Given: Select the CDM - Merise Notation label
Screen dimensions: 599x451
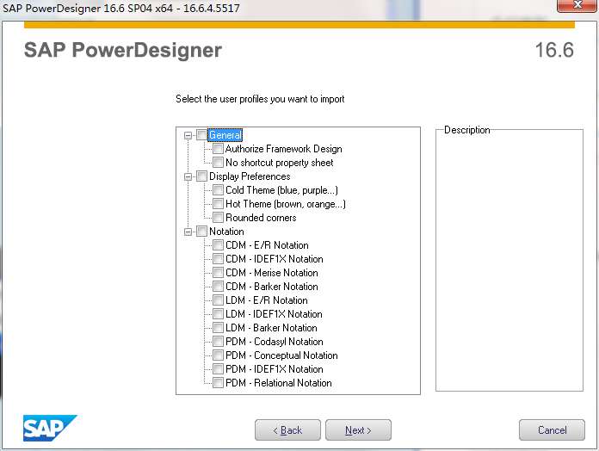Looking at the screenshot, I should (x=272, y=273).
